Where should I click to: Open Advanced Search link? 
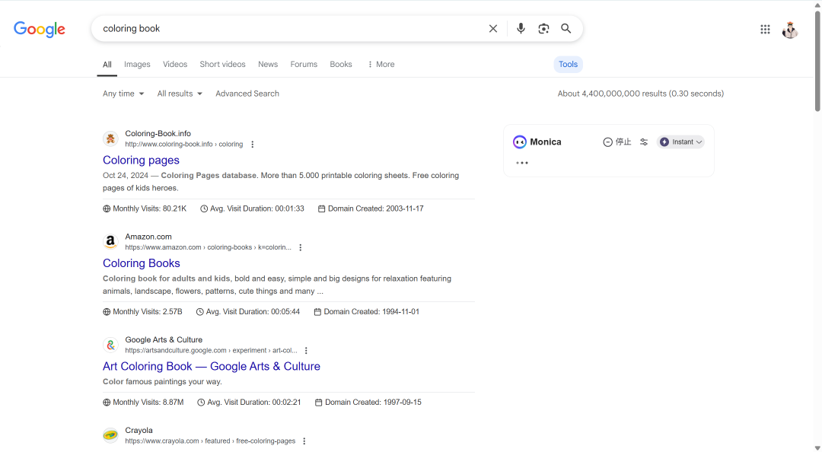coord(247,94)
